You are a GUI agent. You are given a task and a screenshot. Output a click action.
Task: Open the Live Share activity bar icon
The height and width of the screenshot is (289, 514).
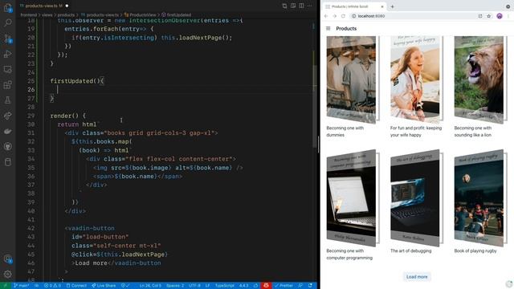[x=7, y=116]
